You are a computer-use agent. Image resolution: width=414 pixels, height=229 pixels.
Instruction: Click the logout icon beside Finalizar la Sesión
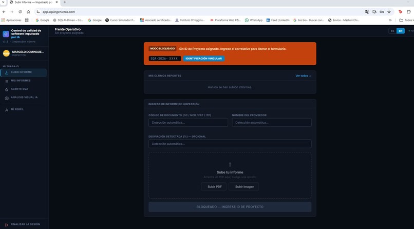[7, 225]
